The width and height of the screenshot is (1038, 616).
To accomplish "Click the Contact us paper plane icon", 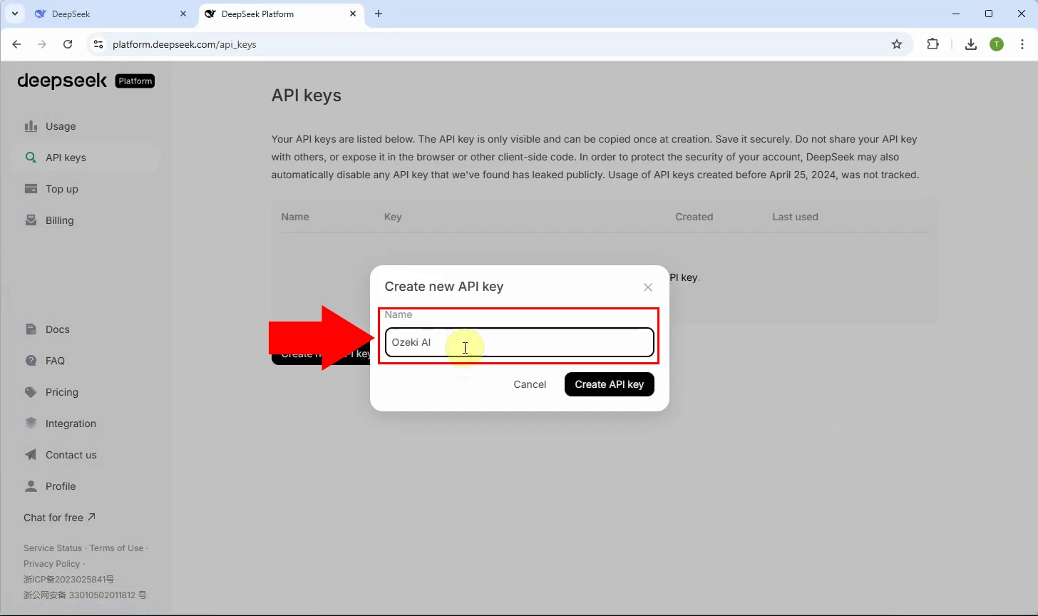I will (x=31, y=455).
